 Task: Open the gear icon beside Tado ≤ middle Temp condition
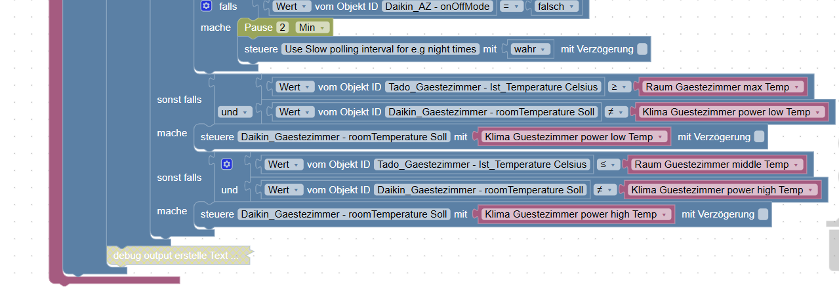click(227, 164)
